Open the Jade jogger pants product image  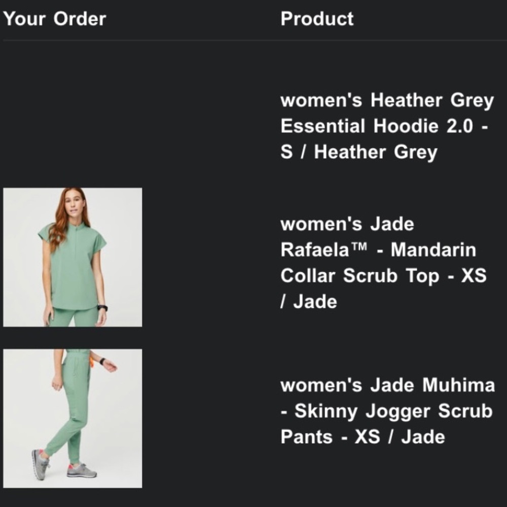[x=73, y=418]
